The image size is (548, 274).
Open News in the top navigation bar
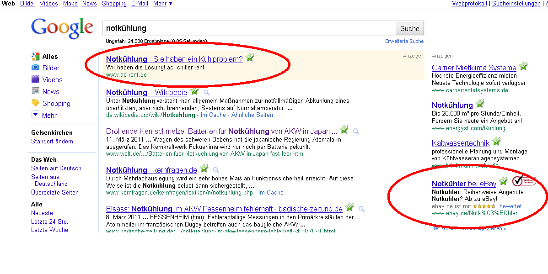90,4
